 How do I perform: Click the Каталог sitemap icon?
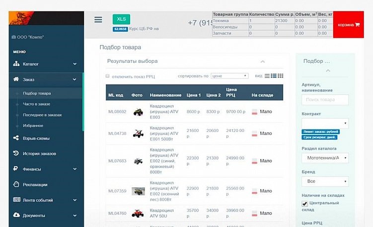point(16,64)
